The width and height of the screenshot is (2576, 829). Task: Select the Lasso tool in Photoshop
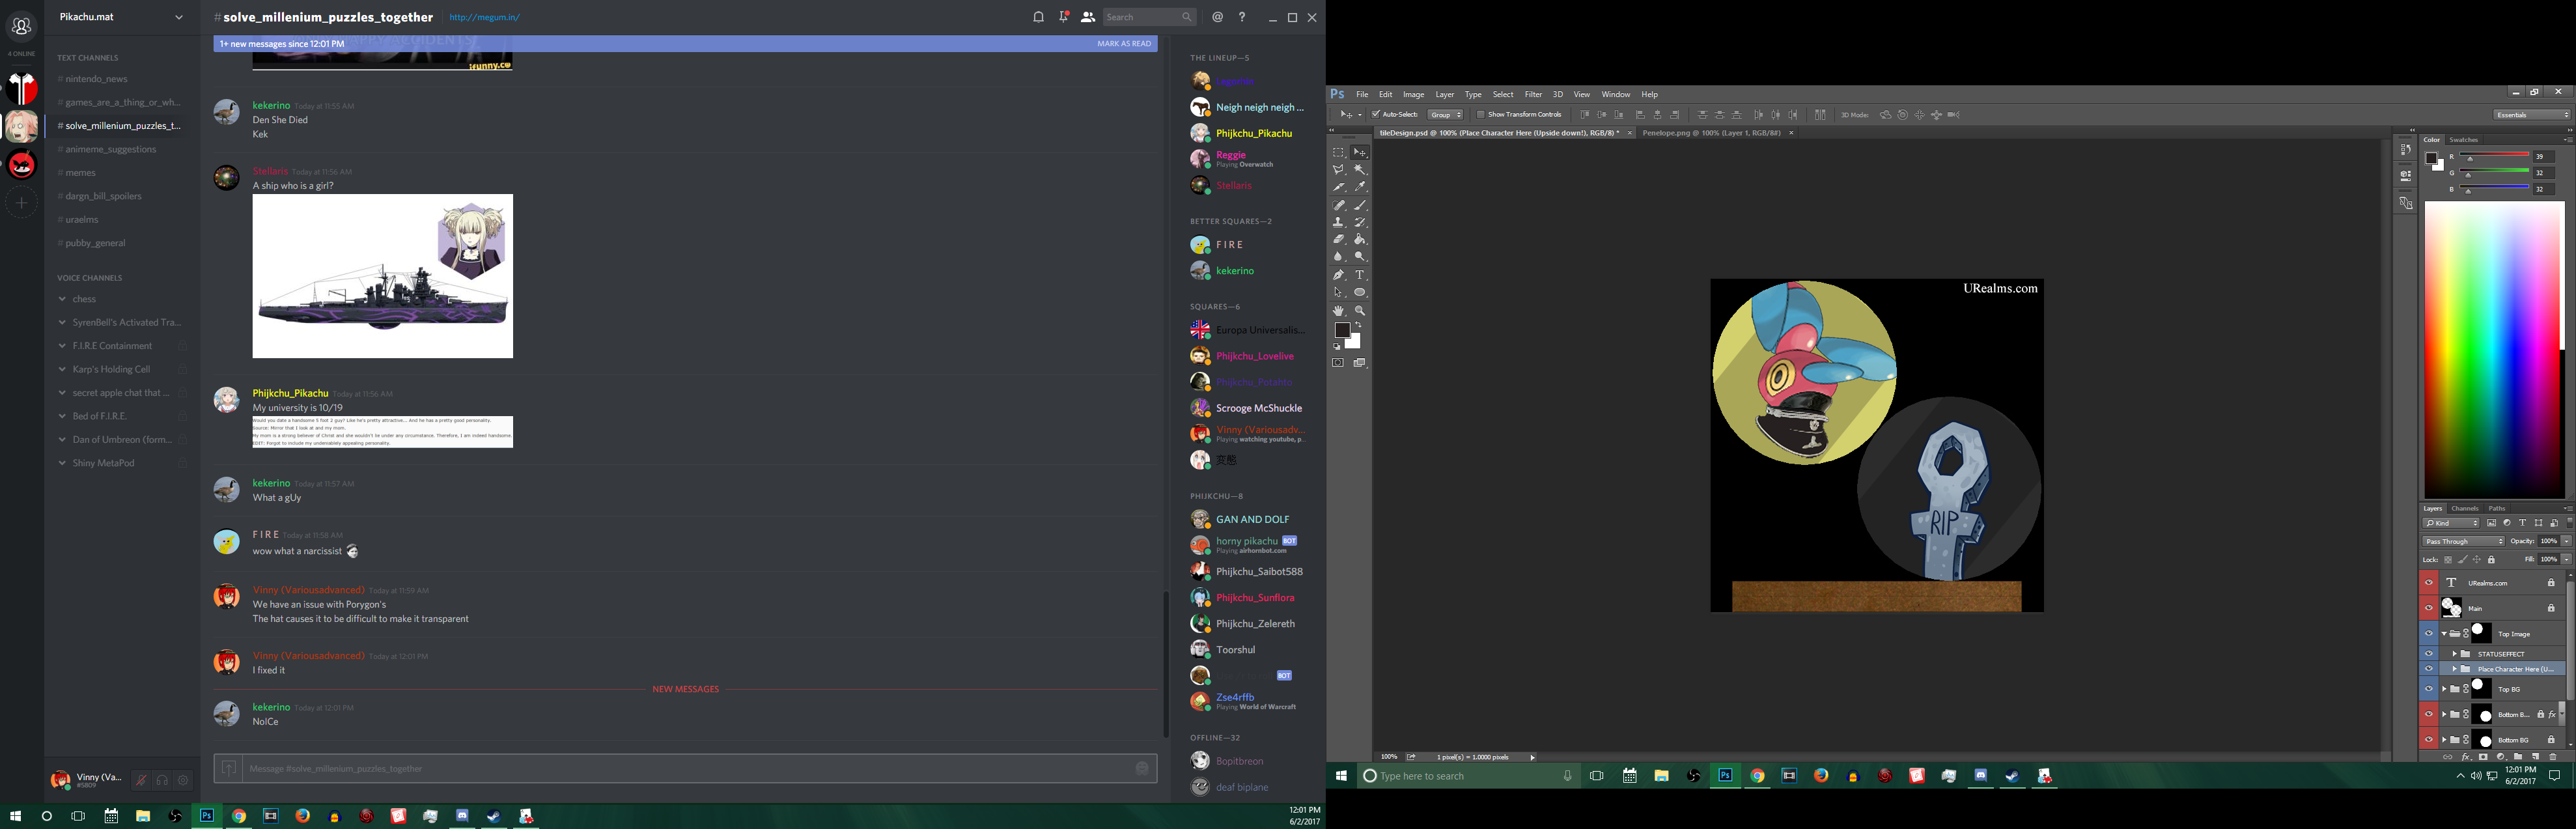1338,170
